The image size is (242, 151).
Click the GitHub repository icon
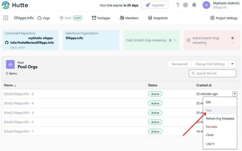(x=7, y=43)
